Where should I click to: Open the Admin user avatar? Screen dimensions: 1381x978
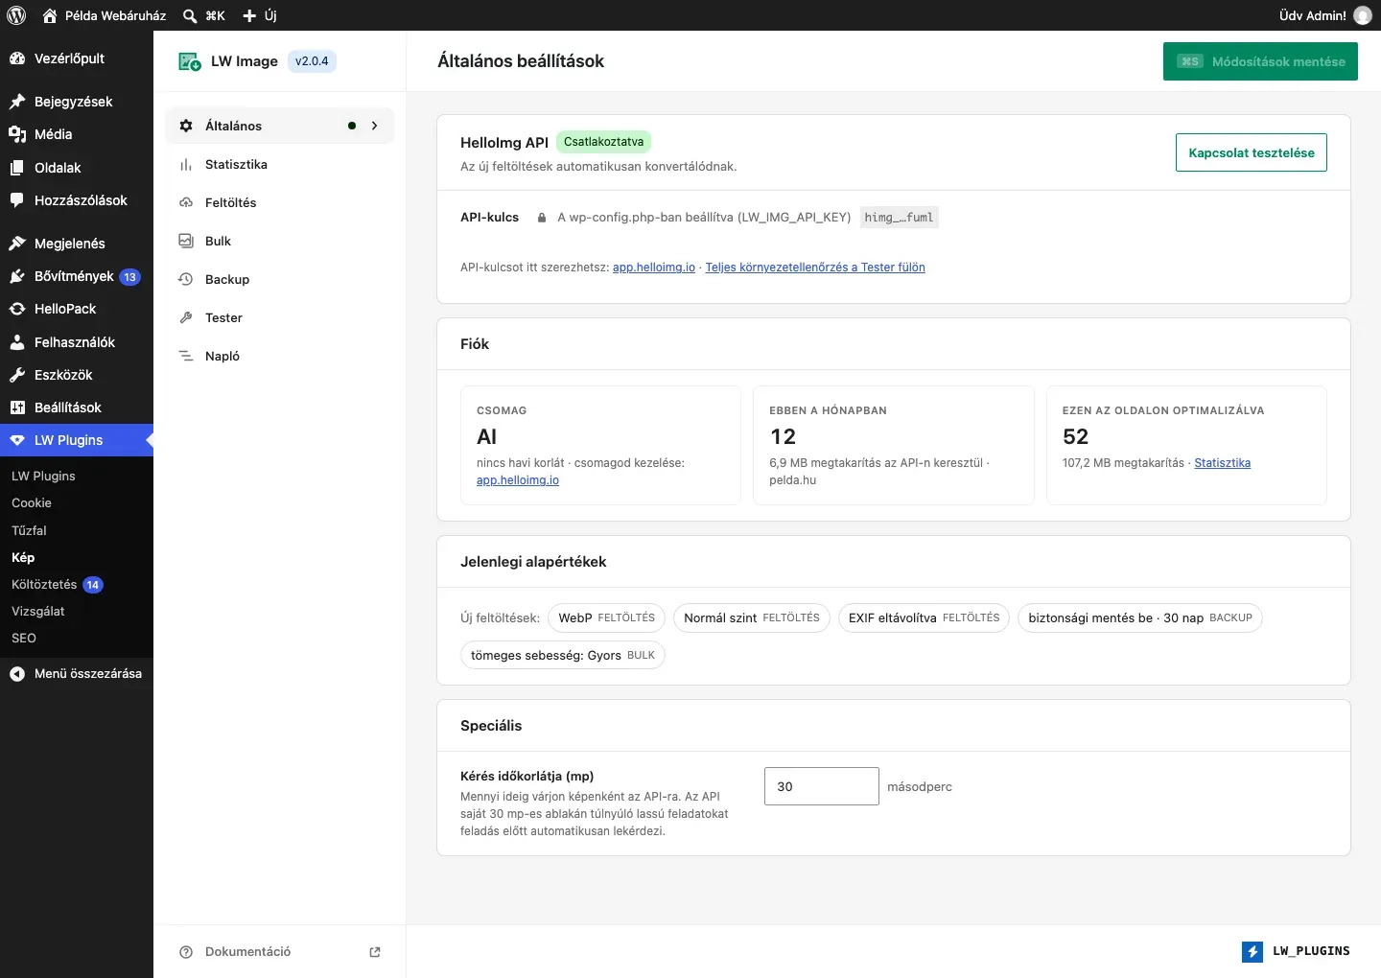(x=1362, y=15)
